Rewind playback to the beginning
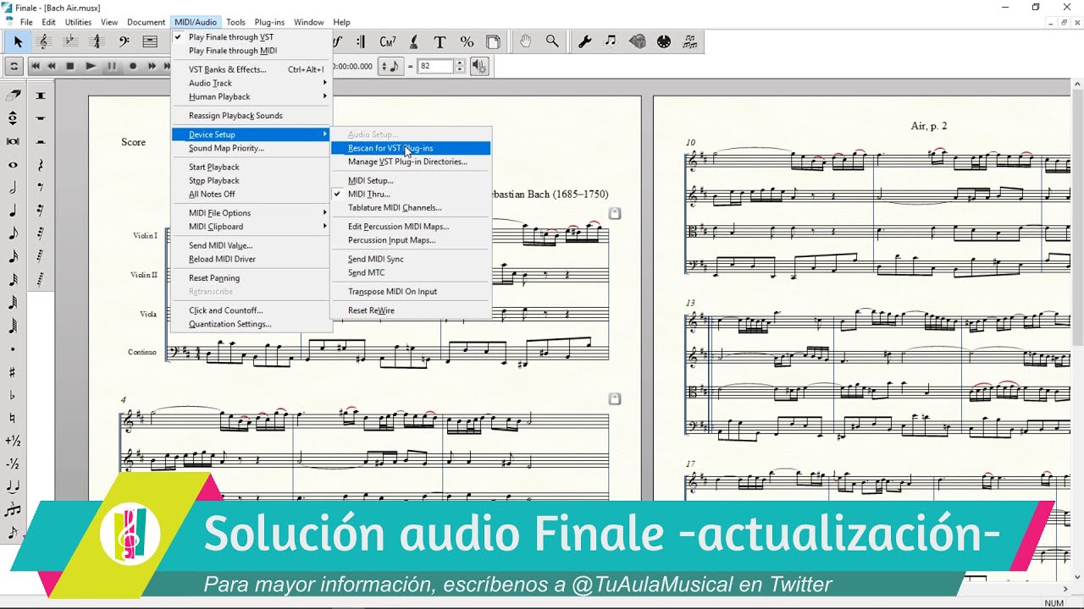 (x=36, y=66)
